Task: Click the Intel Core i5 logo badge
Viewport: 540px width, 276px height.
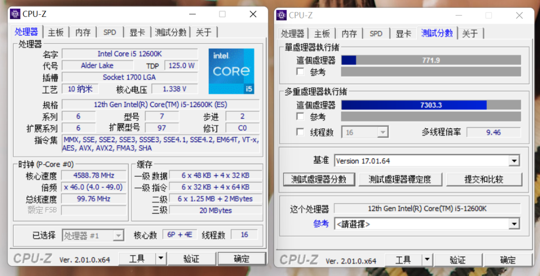Action: 231,71
